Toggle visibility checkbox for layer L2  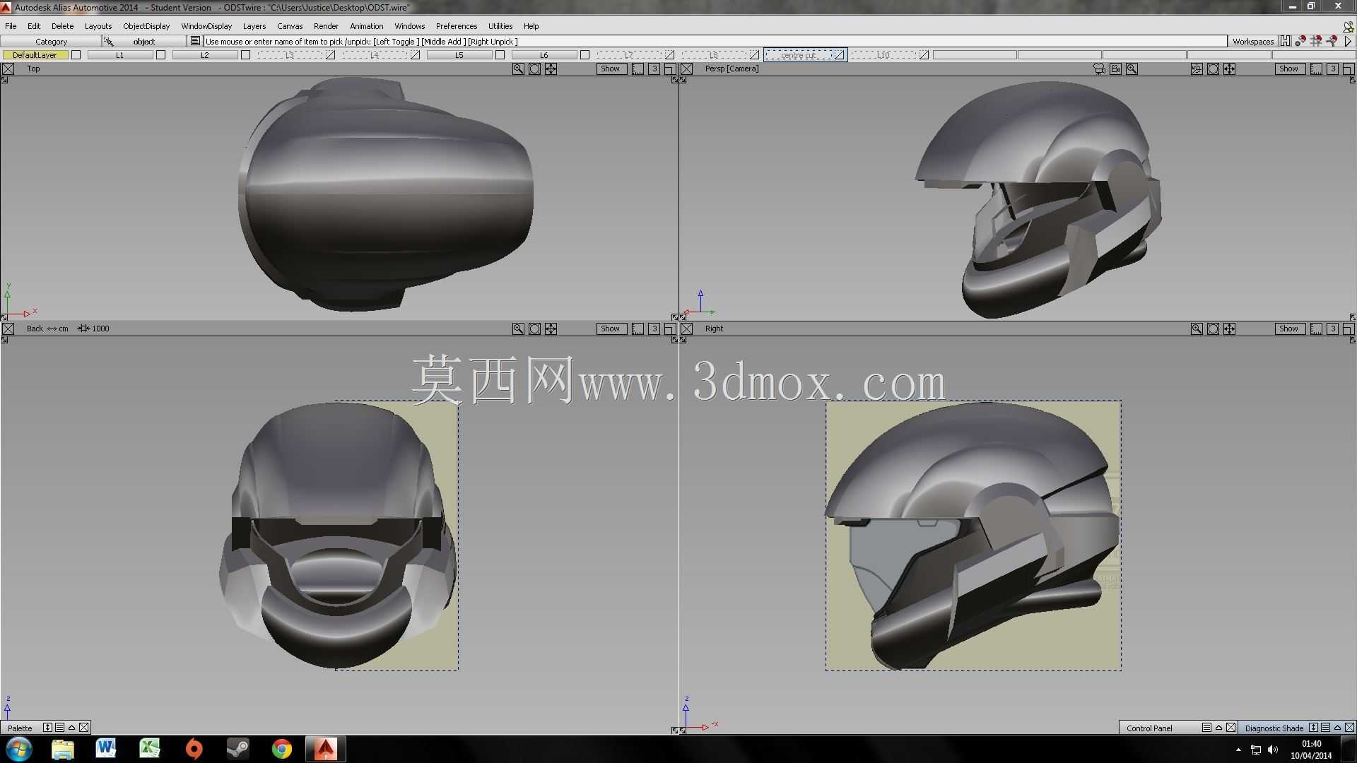246,55
